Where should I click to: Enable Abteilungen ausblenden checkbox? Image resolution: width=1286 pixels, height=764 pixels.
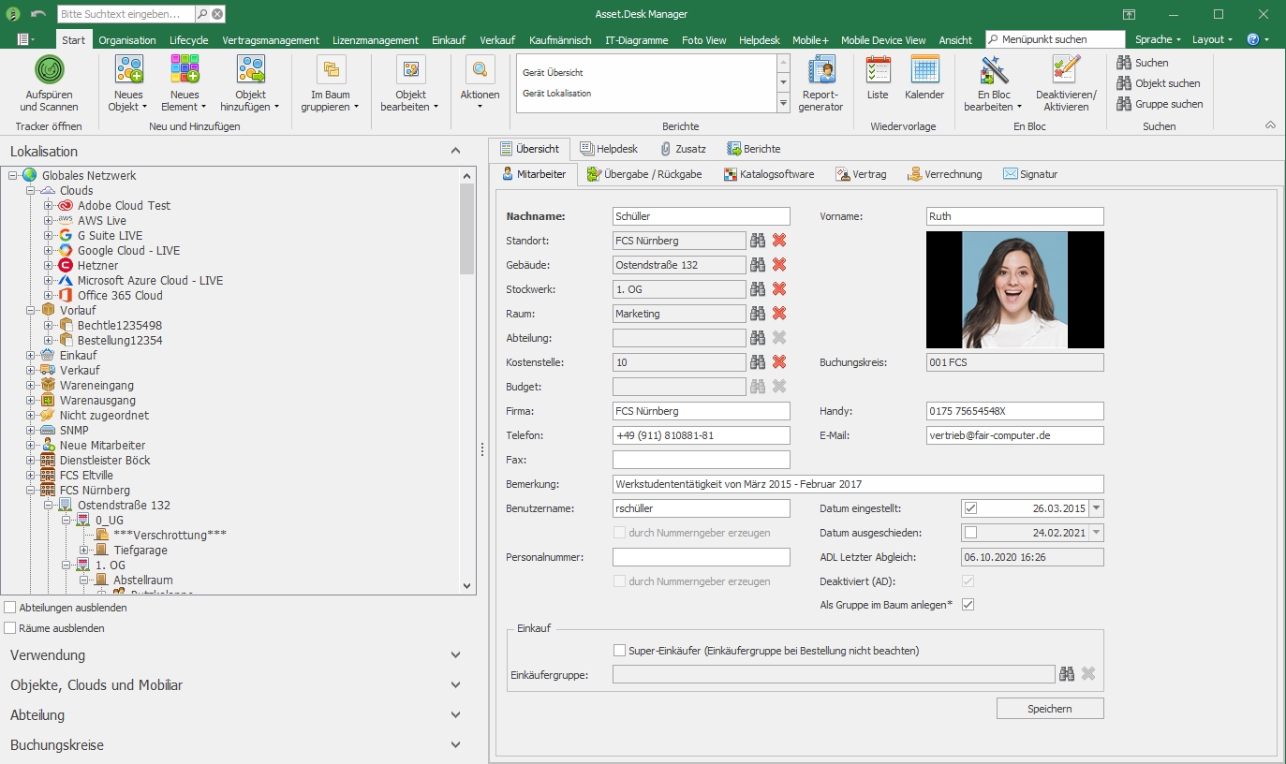(11, 608)
